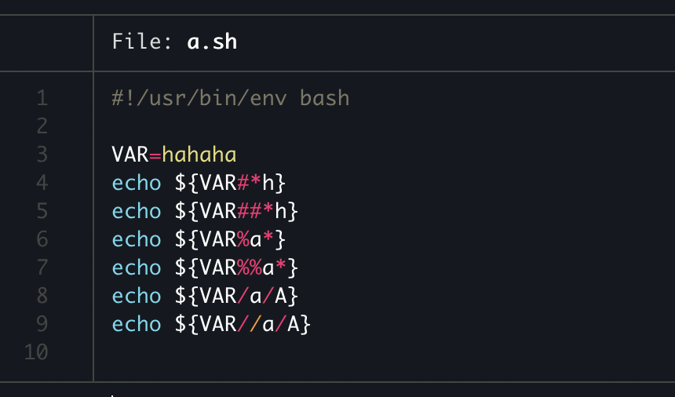Viewport: 675px width, 397px height.
Task: Click the ${VAR/a/A} expansion
Action: pyautogui.click(x=236, y=296)
